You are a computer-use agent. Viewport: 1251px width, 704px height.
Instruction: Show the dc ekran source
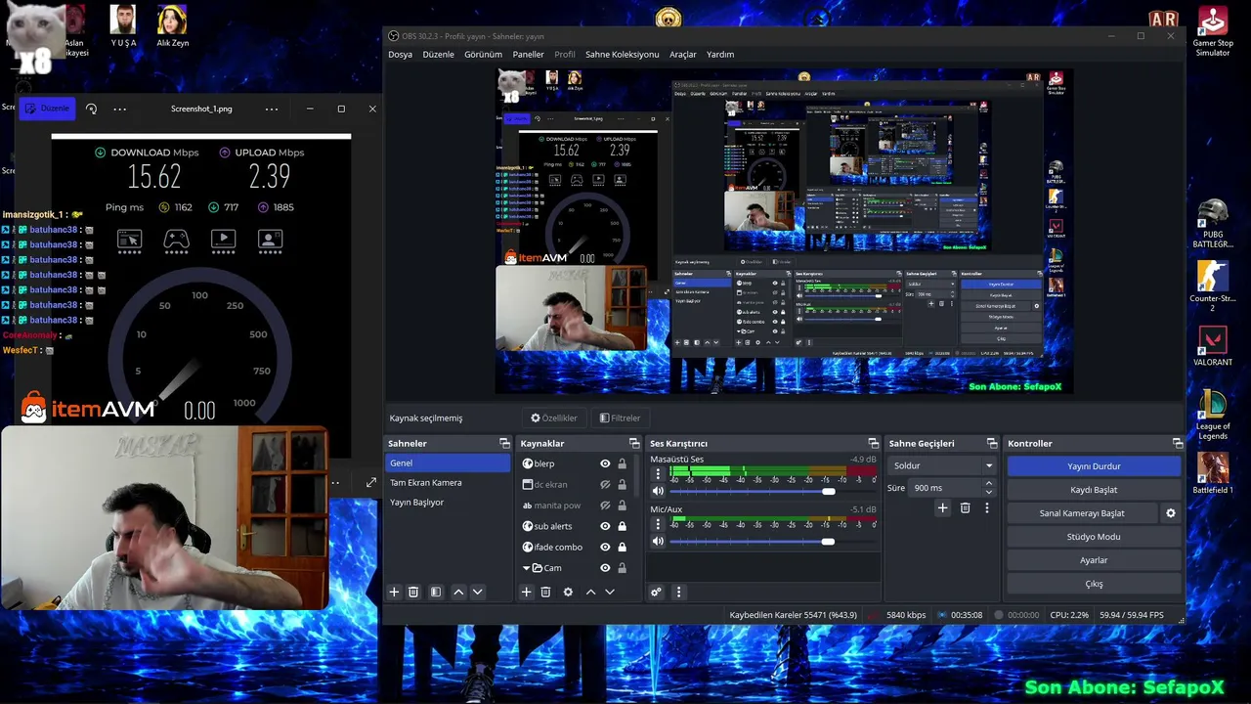[605, 484]
